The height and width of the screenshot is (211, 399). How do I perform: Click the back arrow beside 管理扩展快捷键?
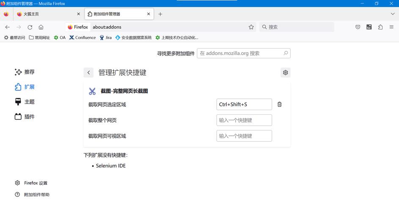coord(88,73)
